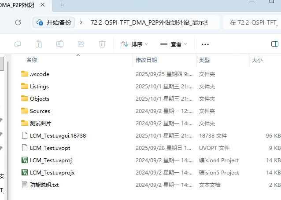Open a new tab with plus button

[62, 5]
